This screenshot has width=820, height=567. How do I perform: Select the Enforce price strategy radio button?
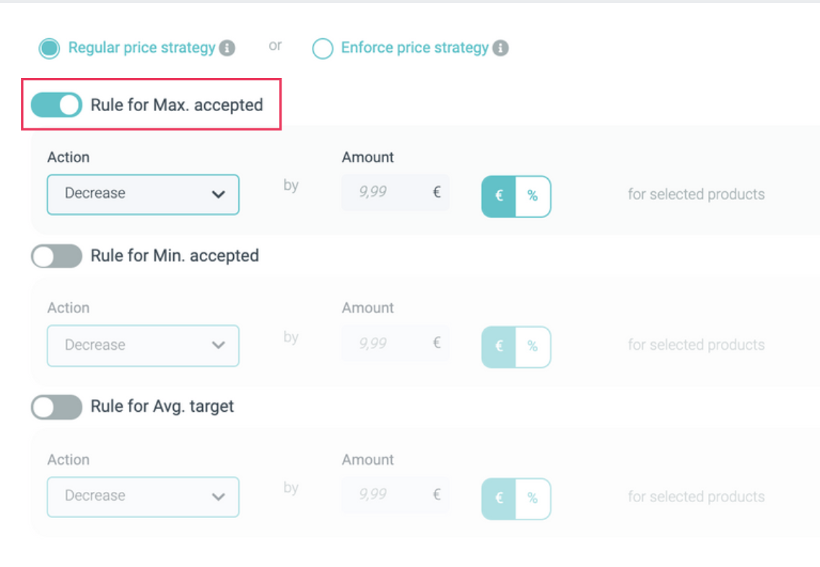click(x=322, y=48)
